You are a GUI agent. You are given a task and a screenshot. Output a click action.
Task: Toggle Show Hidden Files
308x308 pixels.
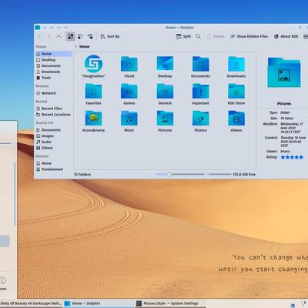pos(249,36)
